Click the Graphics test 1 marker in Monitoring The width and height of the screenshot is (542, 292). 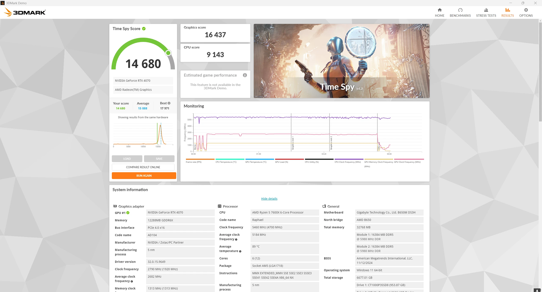(x=293, y=143)
